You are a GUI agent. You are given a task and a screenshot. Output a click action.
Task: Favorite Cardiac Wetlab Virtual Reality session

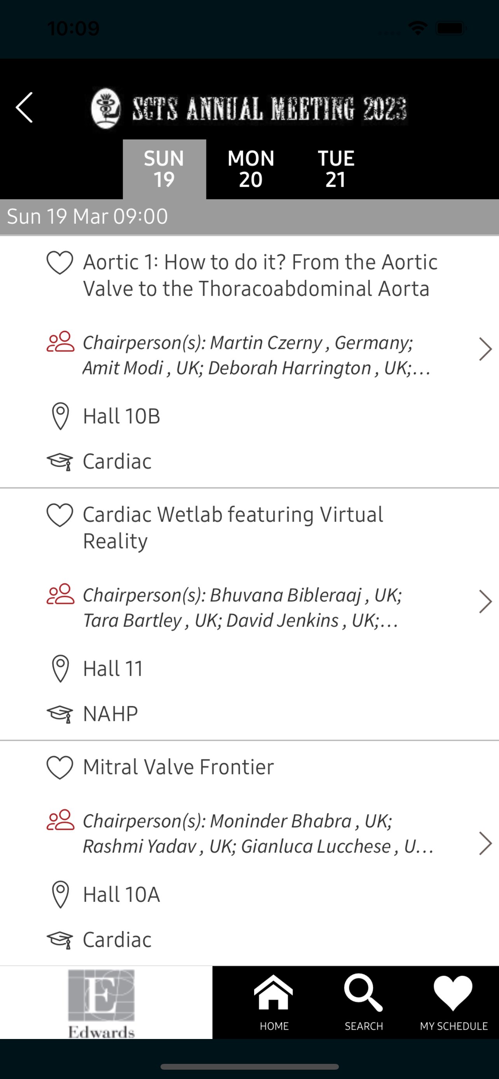60,515
